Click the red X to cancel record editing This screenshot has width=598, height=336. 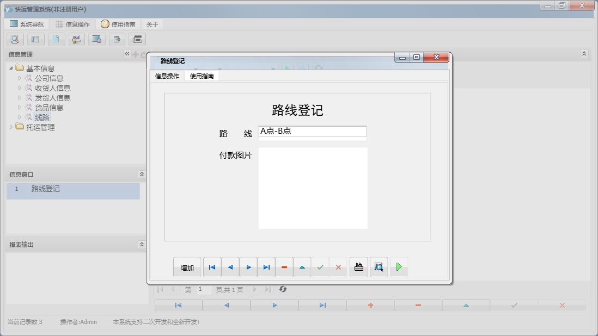pos(339,267)
